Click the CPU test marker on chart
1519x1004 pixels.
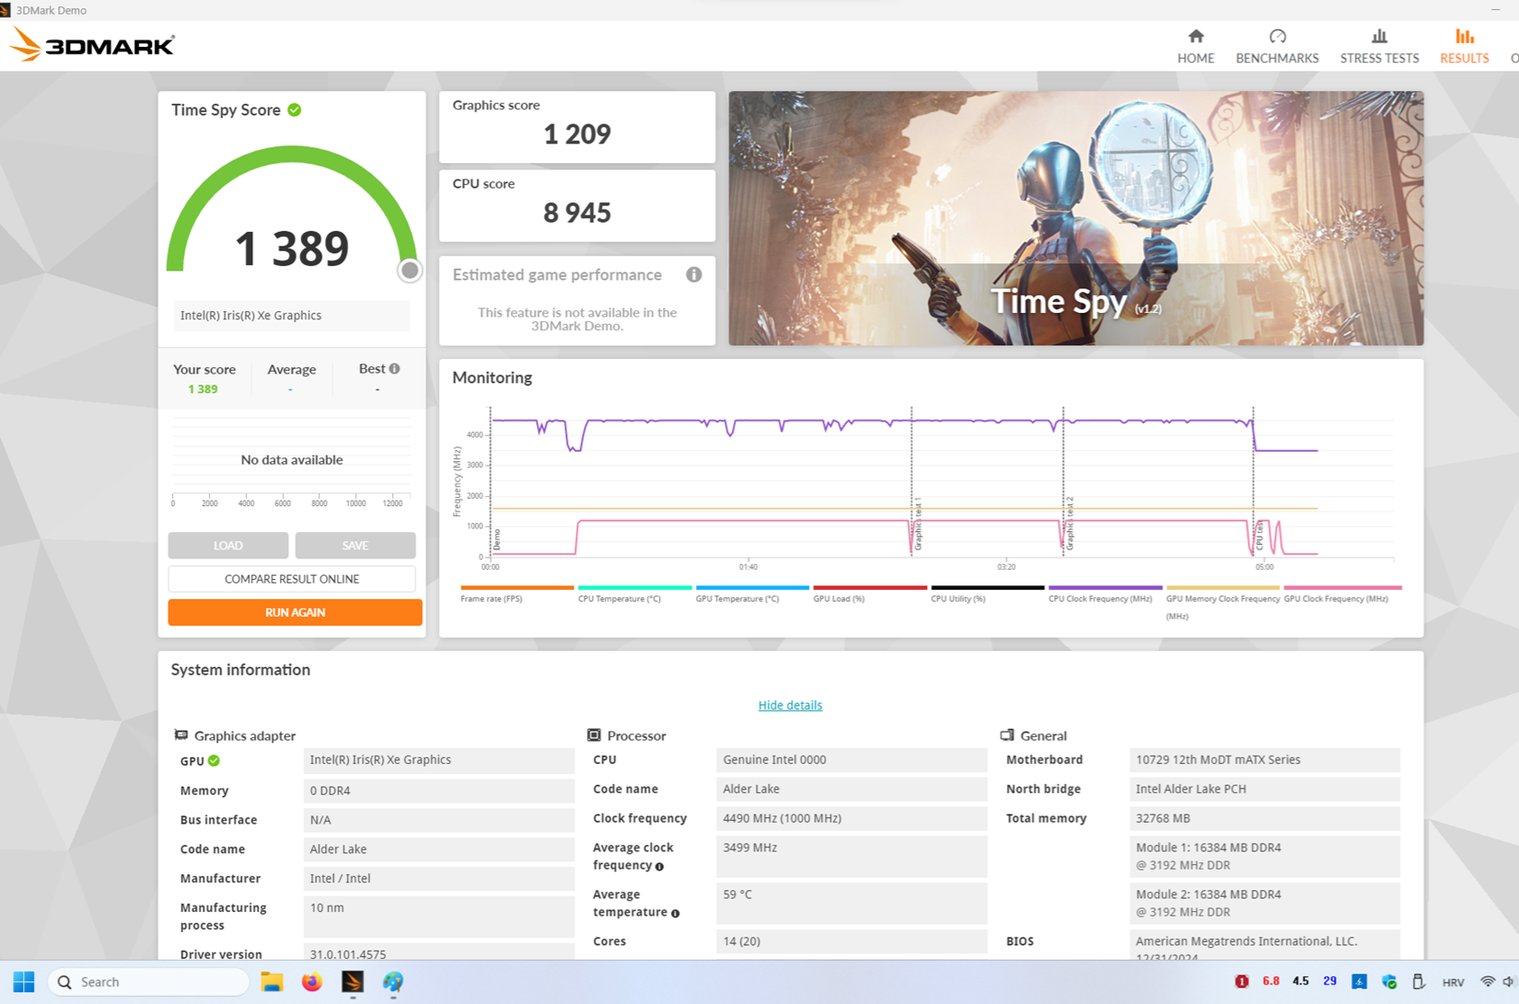[1259, 536]
